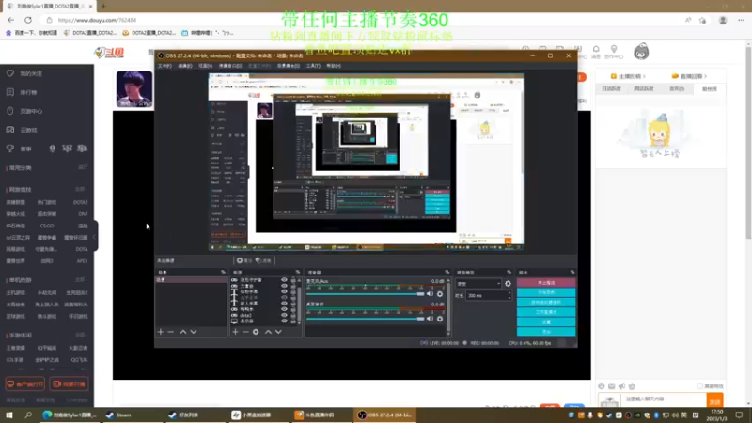Open 排行榜 ranking icon in Douyu sidebar
The width and height of the screenshot is (752, 423).
click(x=10, y=92)
